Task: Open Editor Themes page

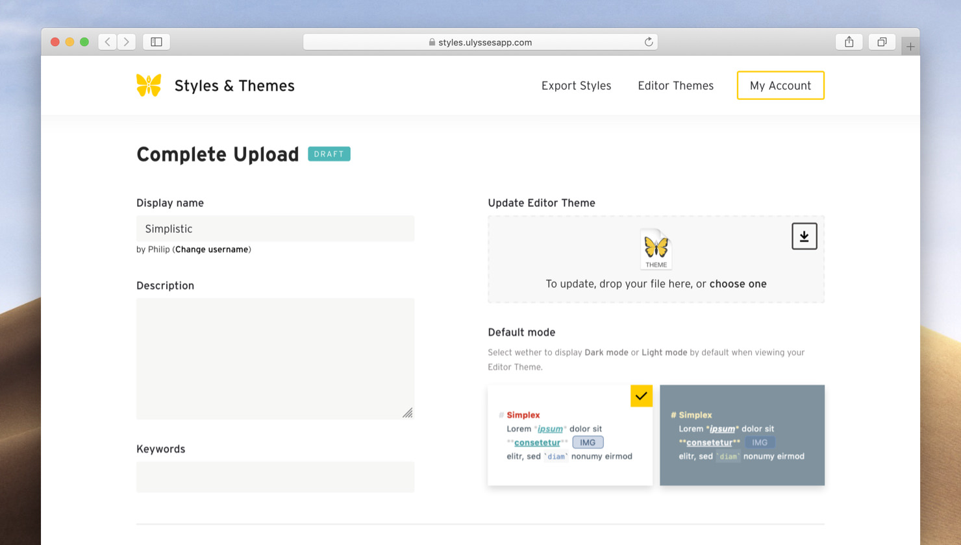Action: [x=675, y=86]
